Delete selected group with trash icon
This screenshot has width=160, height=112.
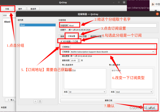click(x=40, y=101)
